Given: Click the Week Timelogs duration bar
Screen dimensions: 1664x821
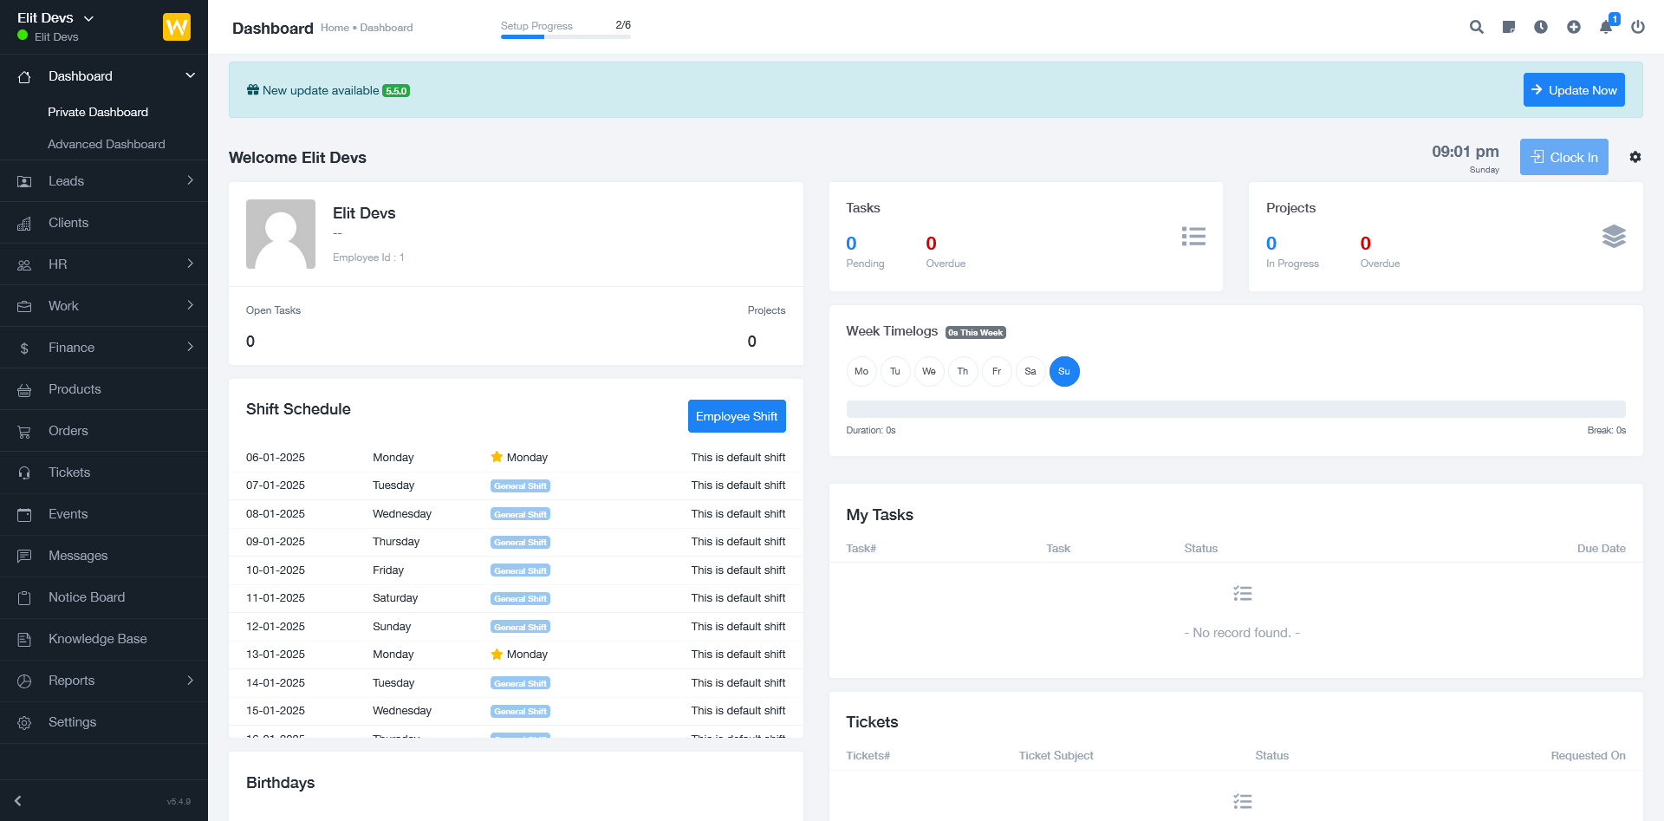Looking at the screenshot, I should point(1236,409).
